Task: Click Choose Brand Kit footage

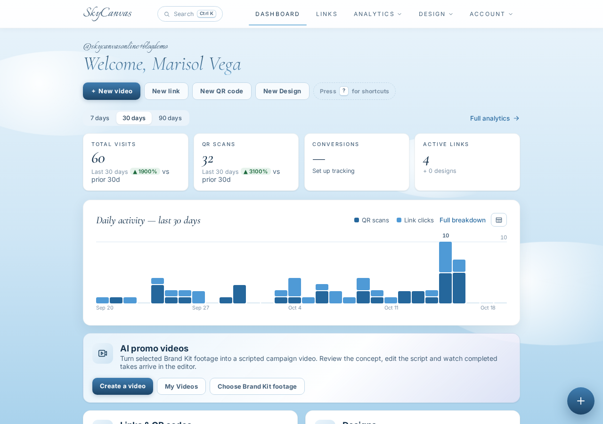Action: click(257, 386)
